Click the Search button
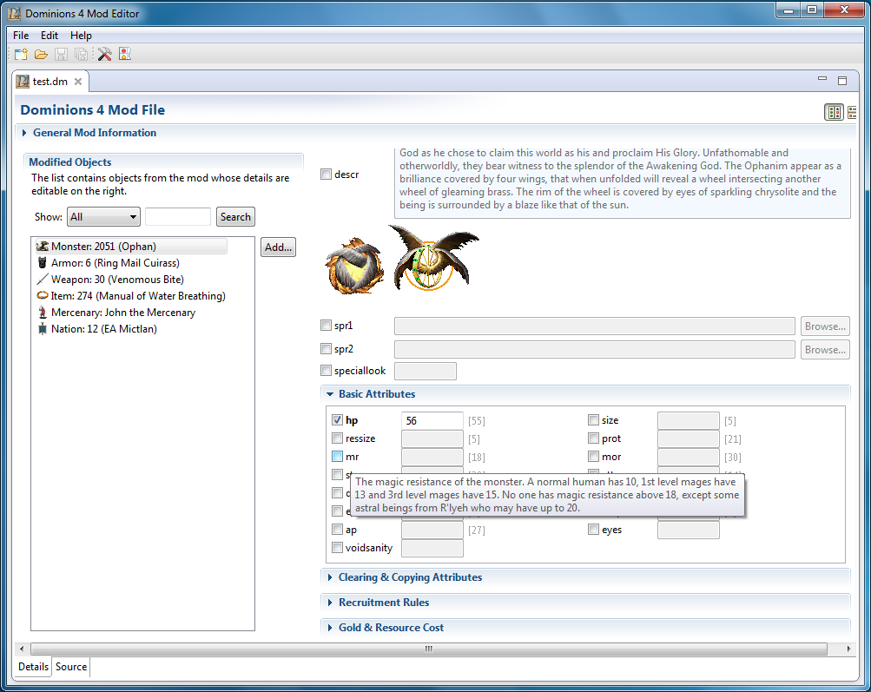This screenshot has width=871, height=692. pos(235,216)
